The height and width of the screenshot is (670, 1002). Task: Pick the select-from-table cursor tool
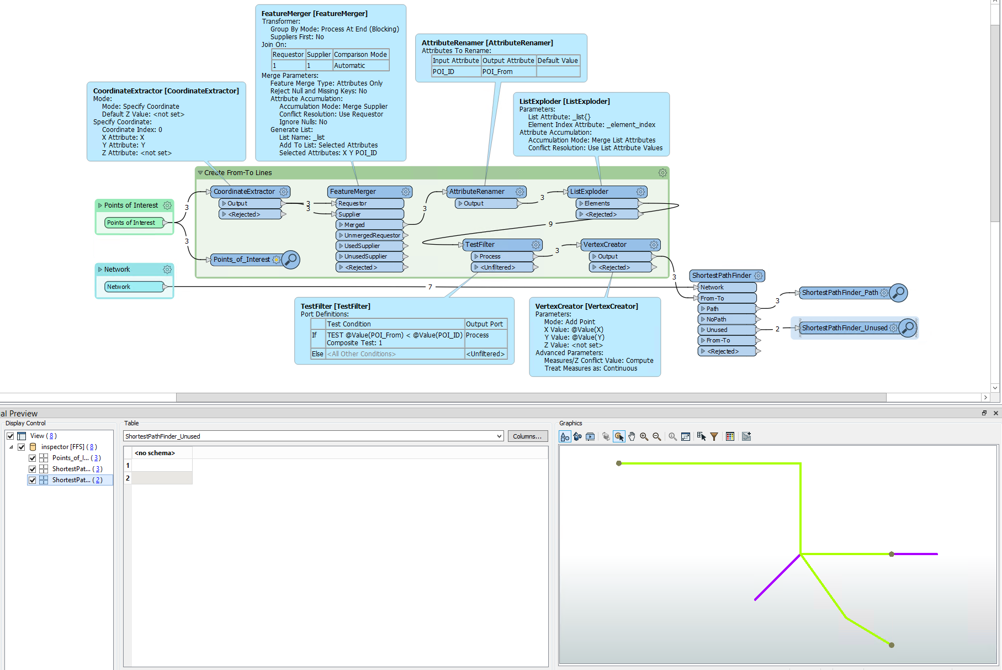click(701, 436)
